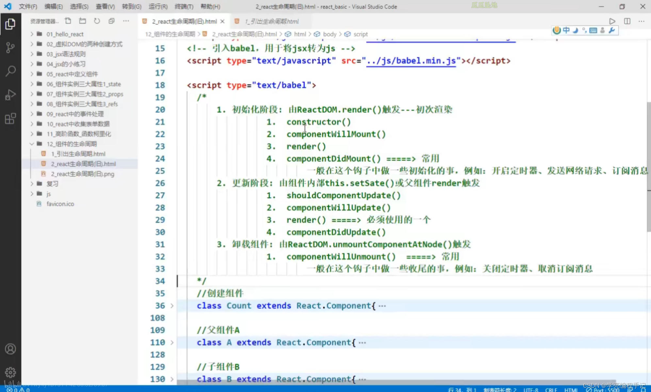
Task: Expand the 03_jsx语法规则 folder
Action: 32,54
